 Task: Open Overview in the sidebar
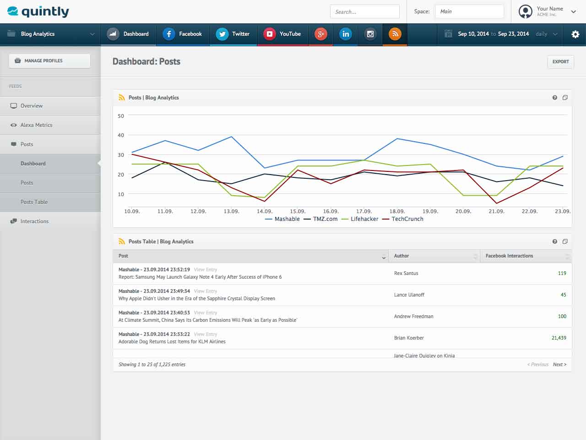pos(50,106)
